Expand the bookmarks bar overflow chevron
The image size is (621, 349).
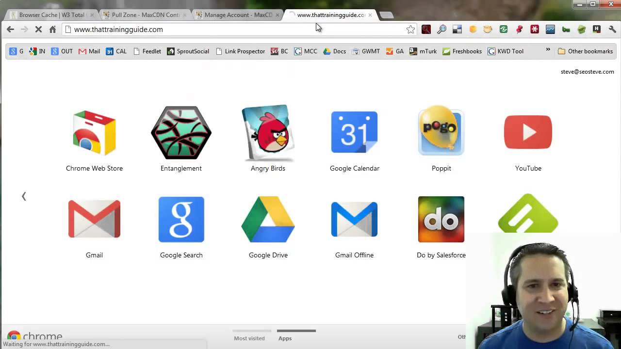coord(548,49)
